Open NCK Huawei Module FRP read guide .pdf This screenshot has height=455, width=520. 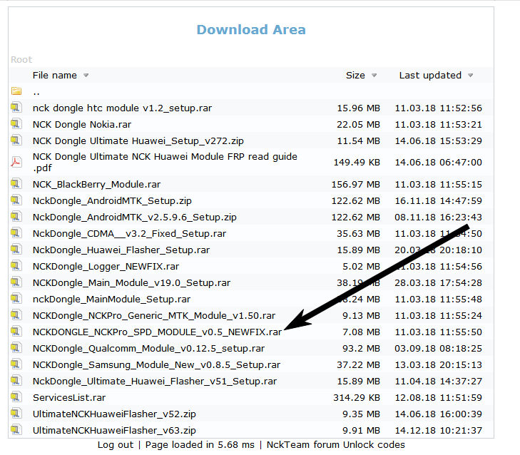(x=165, y=162)
